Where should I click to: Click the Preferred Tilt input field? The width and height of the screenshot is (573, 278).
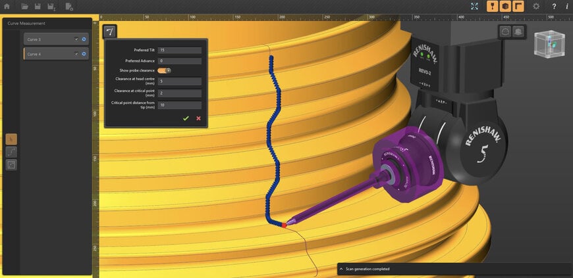pos(180,50)
